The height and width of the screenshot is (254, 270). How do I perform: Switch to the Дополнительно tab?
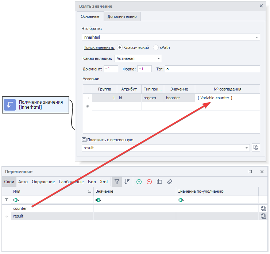pos(122,16)
